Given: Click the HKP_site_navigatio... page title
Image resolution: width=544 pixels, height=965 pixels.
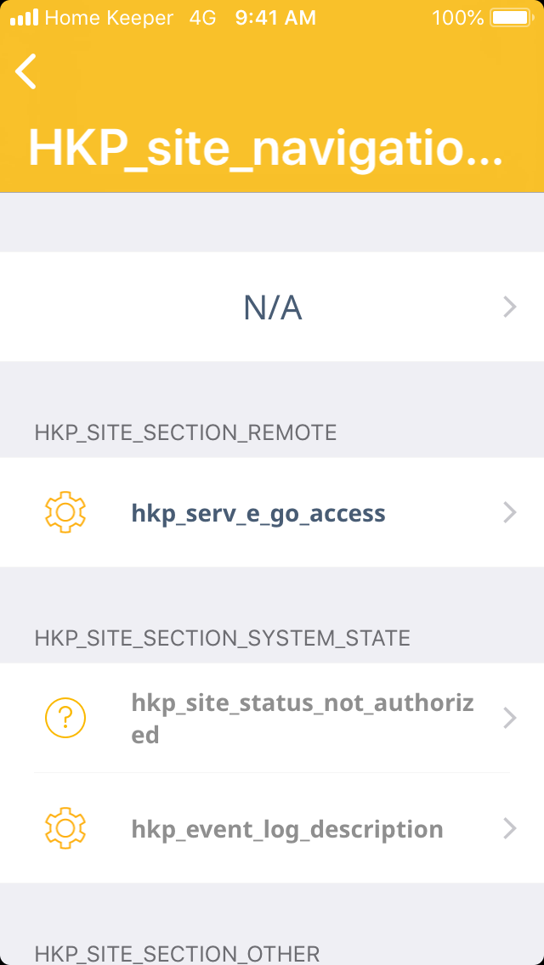Looking at the screenshot, I should pos(265,149).
